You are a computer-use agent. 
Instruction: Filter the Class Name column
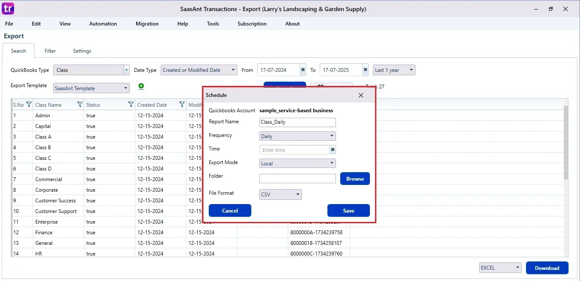(80, 105)
